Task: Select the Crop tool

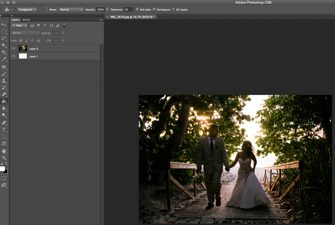Action: coord(4,52)
